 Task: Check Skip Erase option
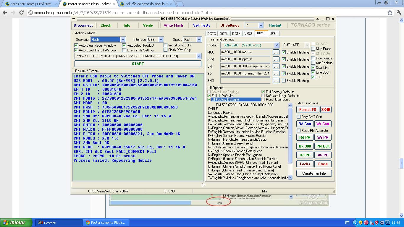coord(313,49)
